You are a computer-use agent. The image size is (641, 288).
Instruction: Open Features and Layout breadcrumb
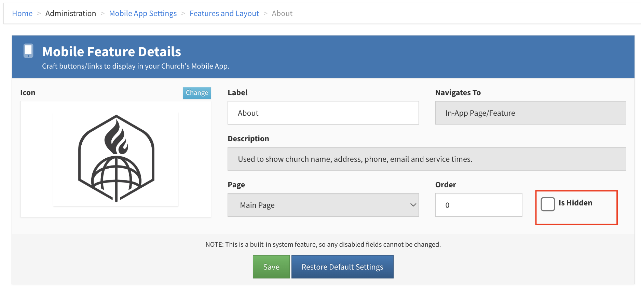click(x=224, y=13)
